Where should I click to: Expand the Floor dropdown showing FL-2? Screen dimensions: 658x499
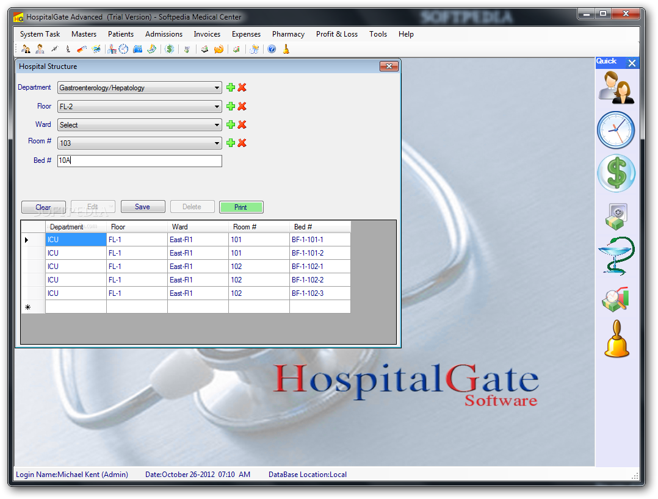(x=217, y=107)
